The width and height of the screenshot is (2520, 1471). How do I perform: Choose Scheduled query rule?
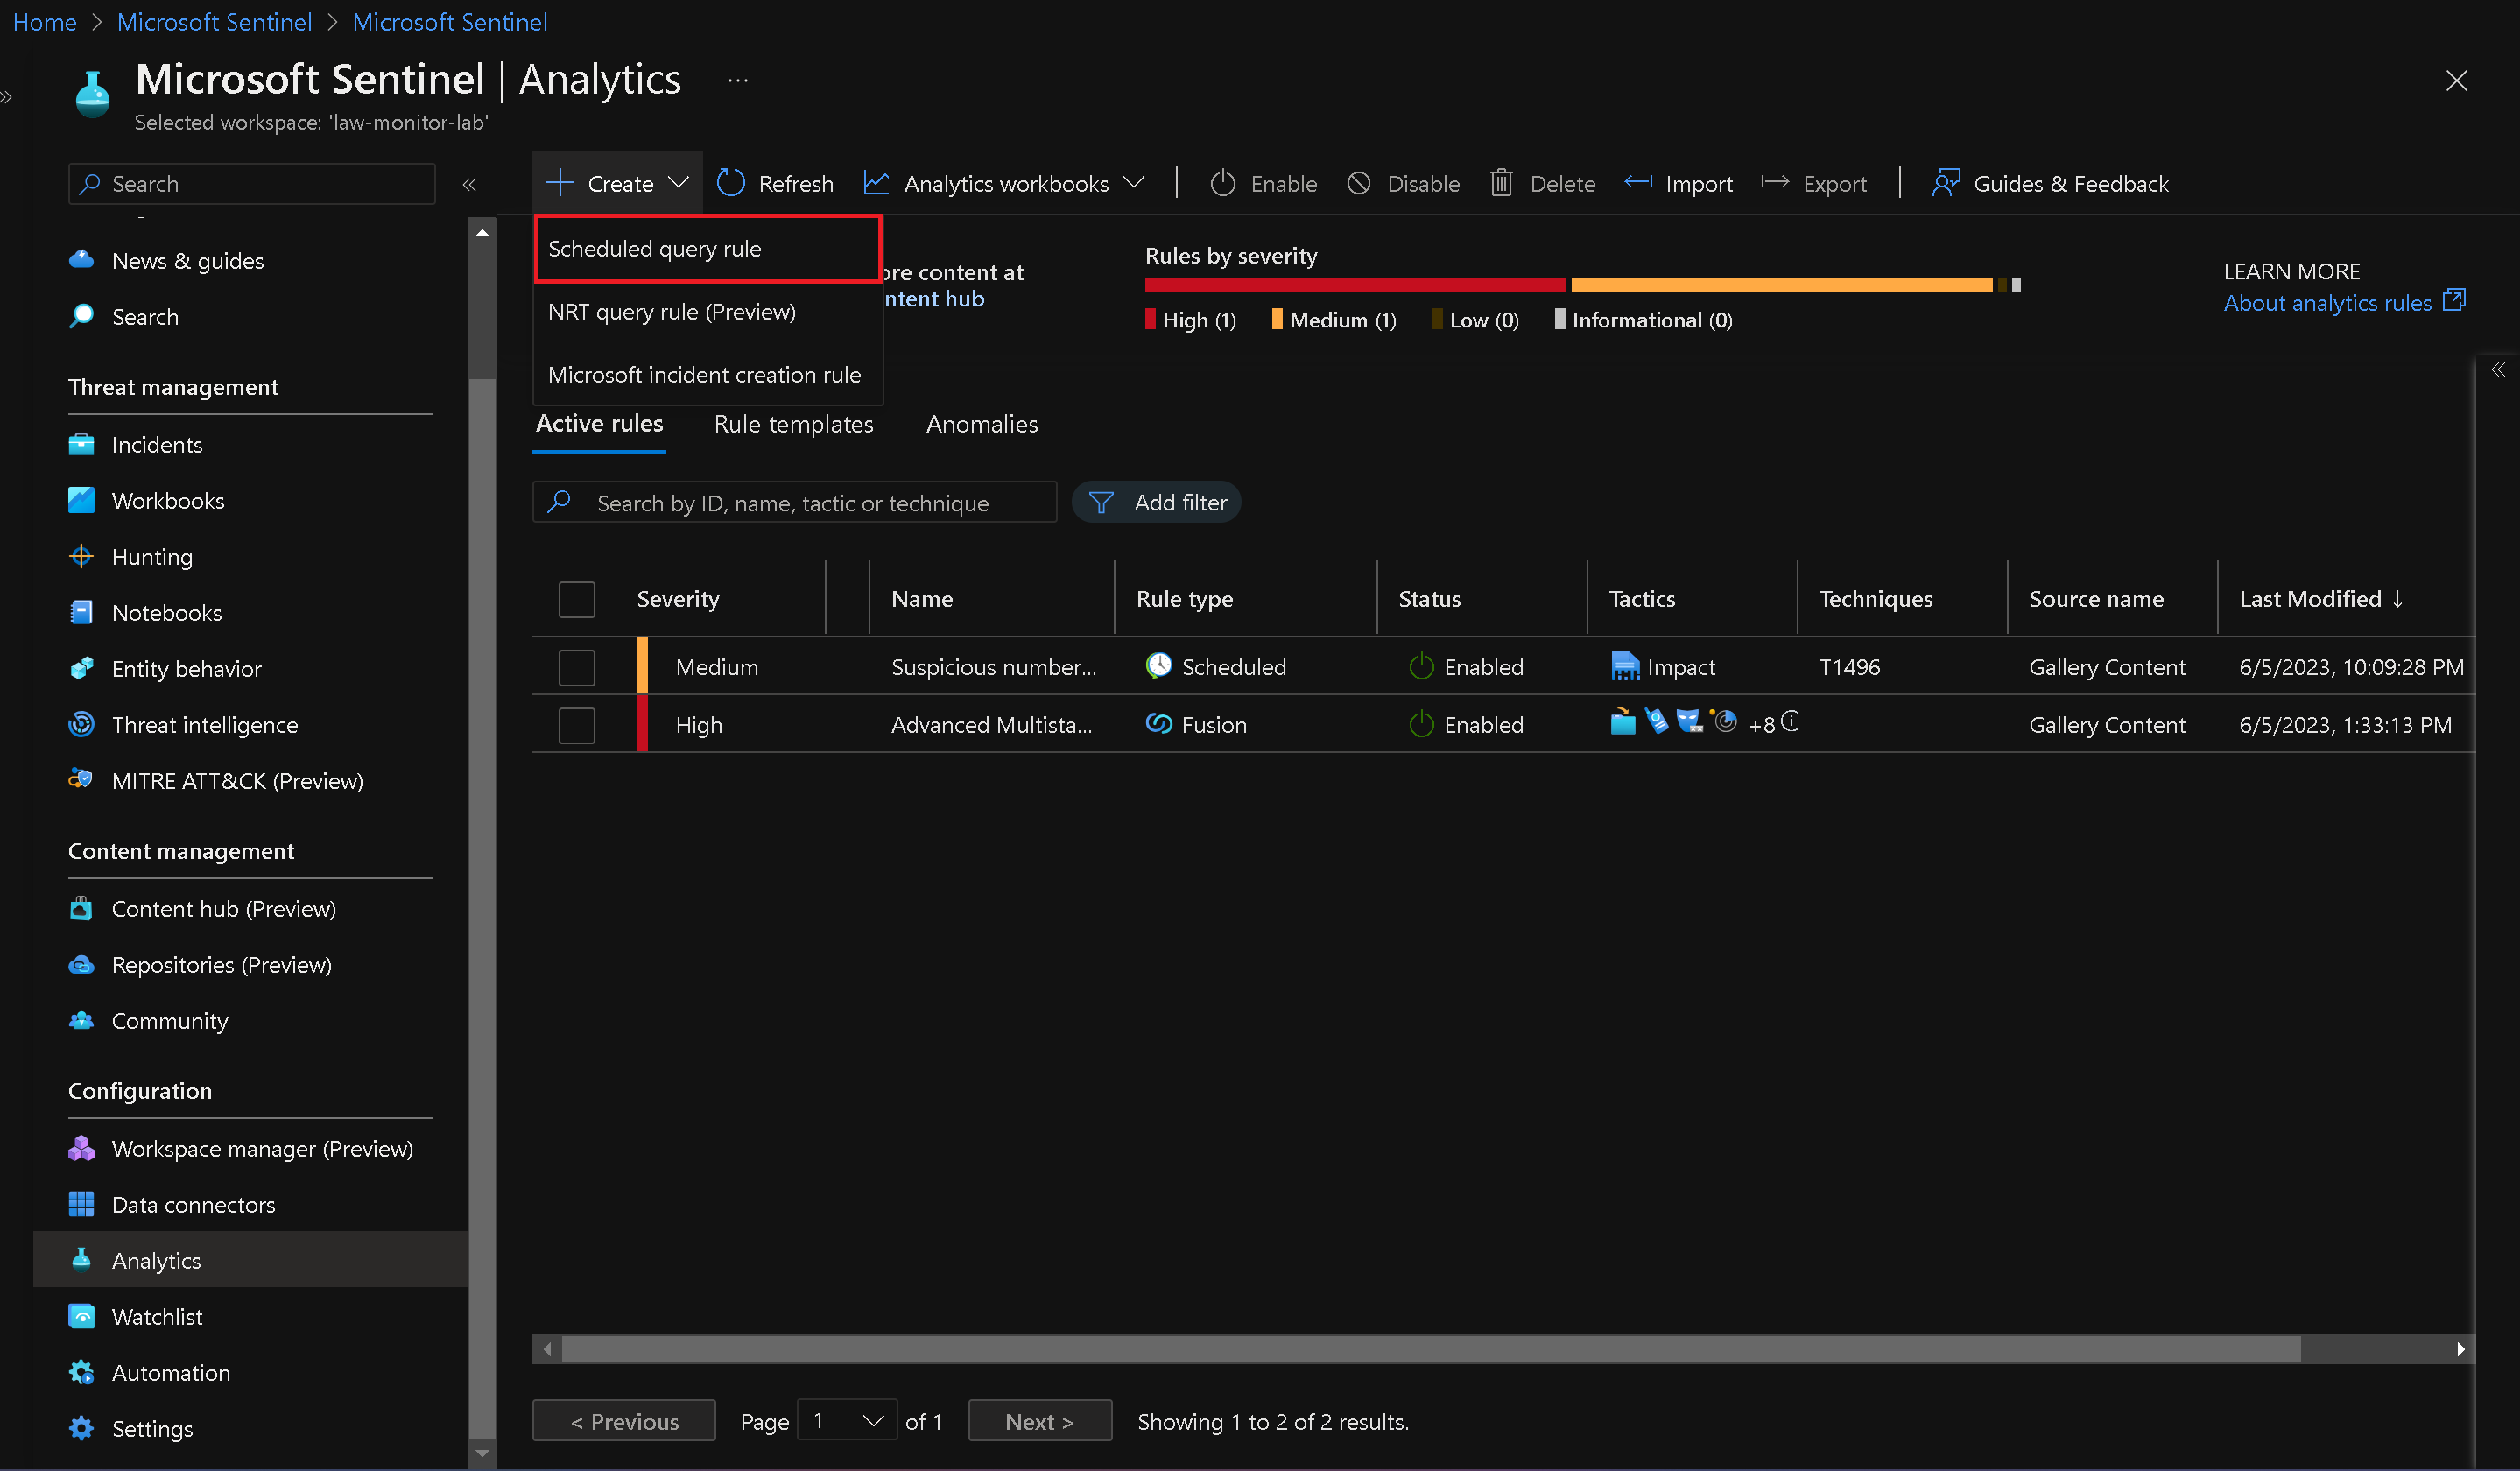click(x=708, y=249)
